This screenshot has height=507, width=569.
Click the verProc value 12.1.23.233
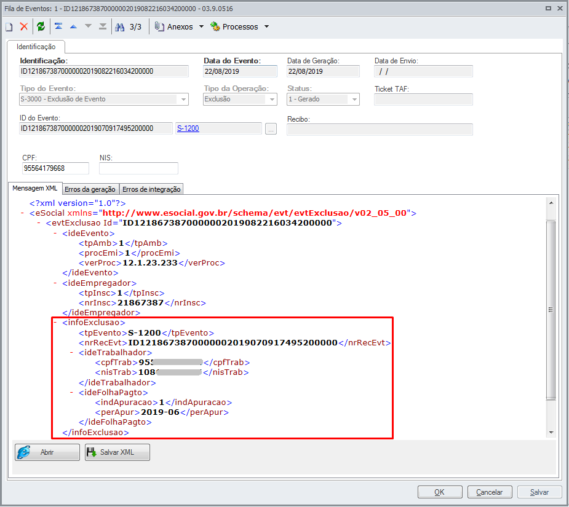pyautogui.click(x=150, y=263)
